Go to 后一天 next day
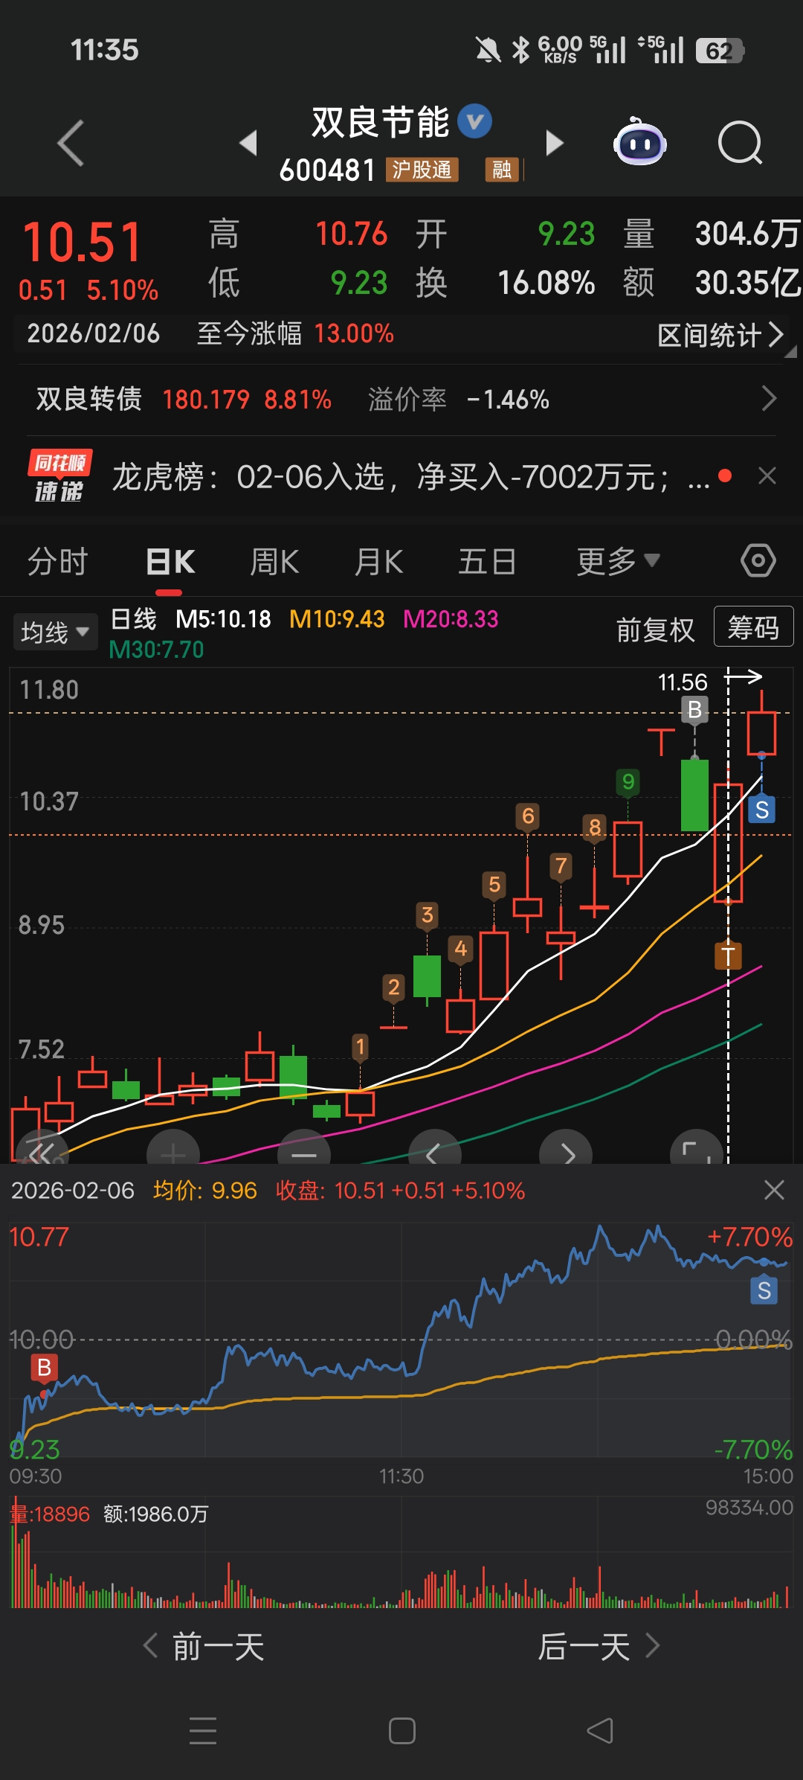Screen dimensions: 803x1780 [599, 1646]
